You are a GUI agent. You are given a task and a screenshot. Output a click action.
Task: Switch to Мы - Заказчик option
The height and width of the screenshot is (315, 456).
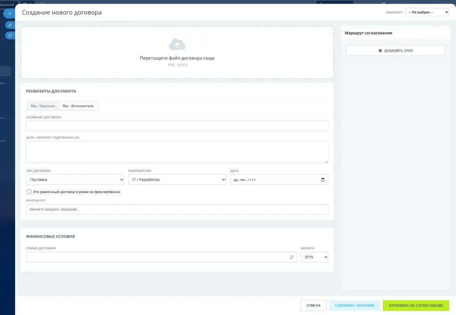pos(43,106)
